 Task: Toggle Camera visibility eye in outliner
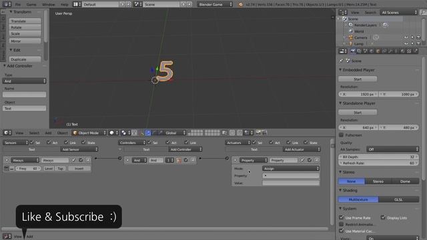(x=406, y=37)
